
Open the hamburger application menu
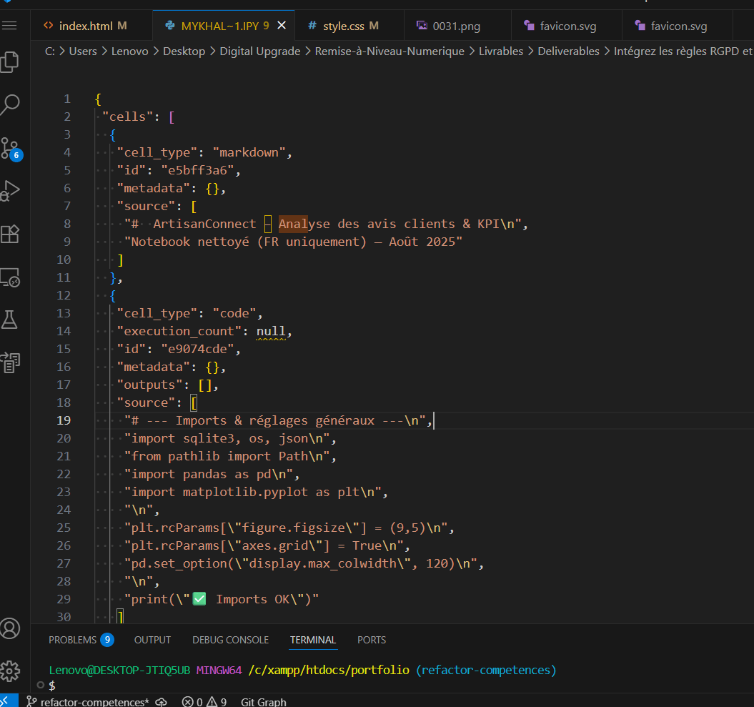(x=9, y=26)
